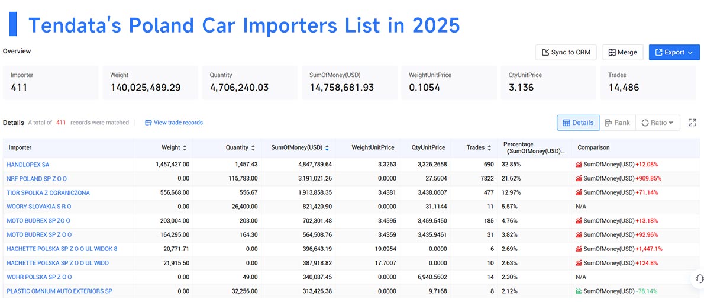Switch to the Details view tab

coord(578,123)
